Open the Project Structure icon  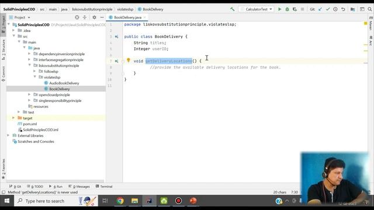(352, 9)
